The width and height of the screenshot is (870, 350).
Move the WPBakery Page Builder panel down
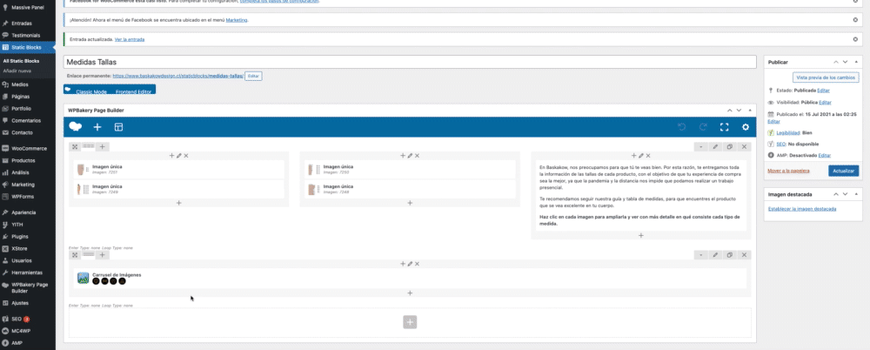739,111
